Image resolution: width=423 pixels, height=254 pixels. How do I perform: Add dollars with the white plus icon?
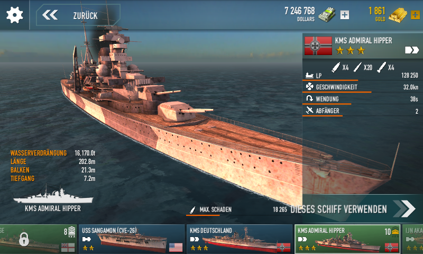(x=345, y=15)
